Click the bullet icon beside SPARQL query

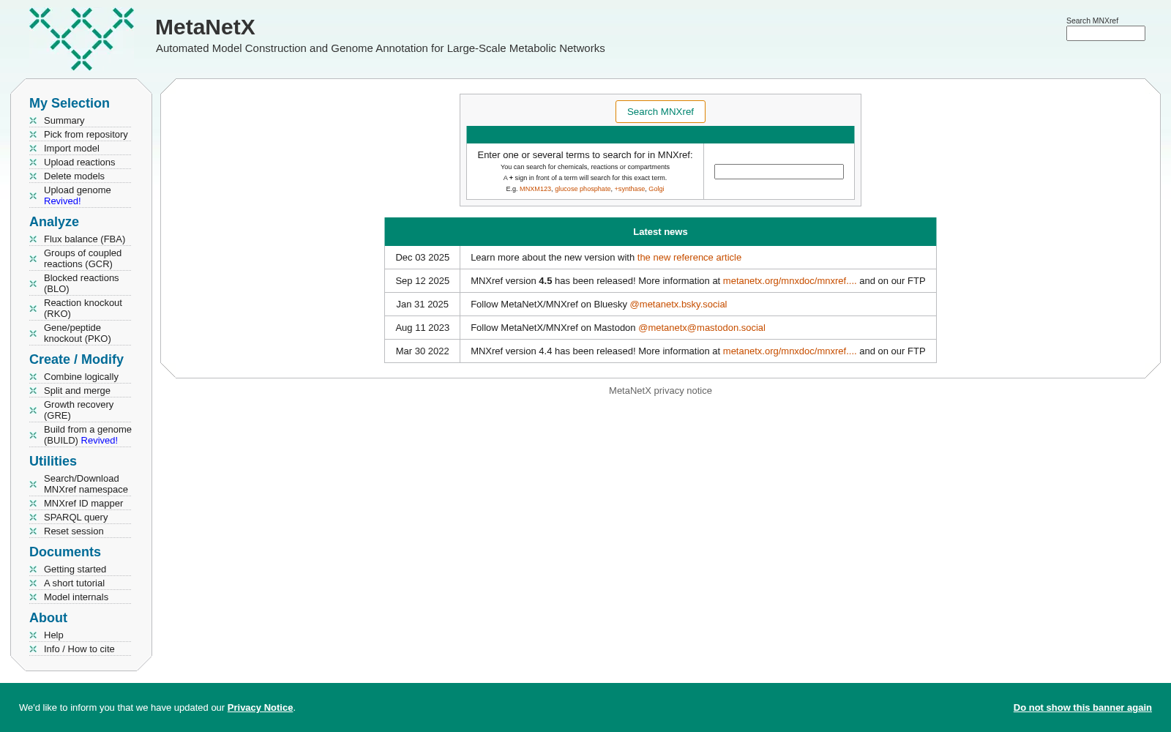pos(33,518)
